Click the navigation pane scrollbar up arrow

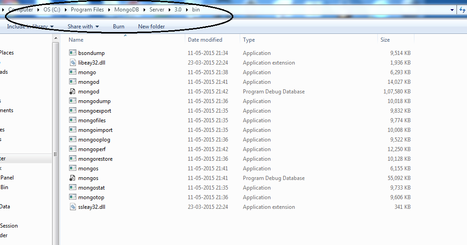click(x=56, y=38)
